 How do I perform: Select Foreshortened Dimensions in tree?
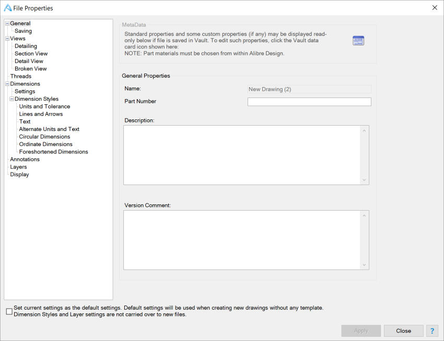tap(53, 152)
